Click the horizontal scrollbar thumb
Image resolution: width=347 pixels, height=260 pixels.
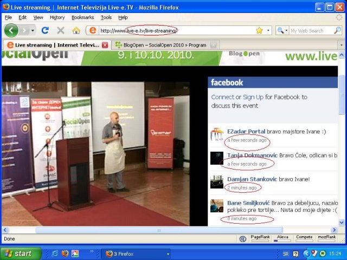pos(159,230)
